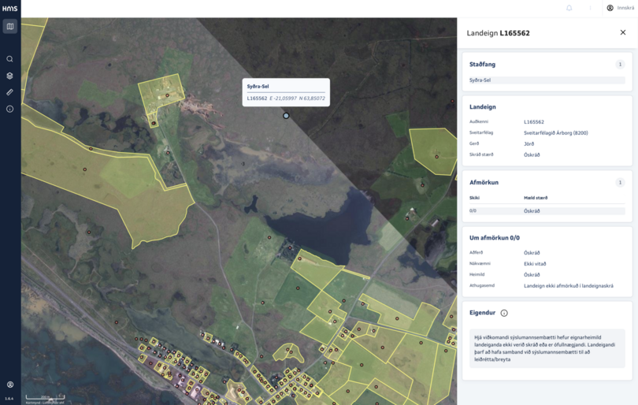638x405 pixels.
Task: Click the Auðkenni L165562 value
Action: (534, 121)
